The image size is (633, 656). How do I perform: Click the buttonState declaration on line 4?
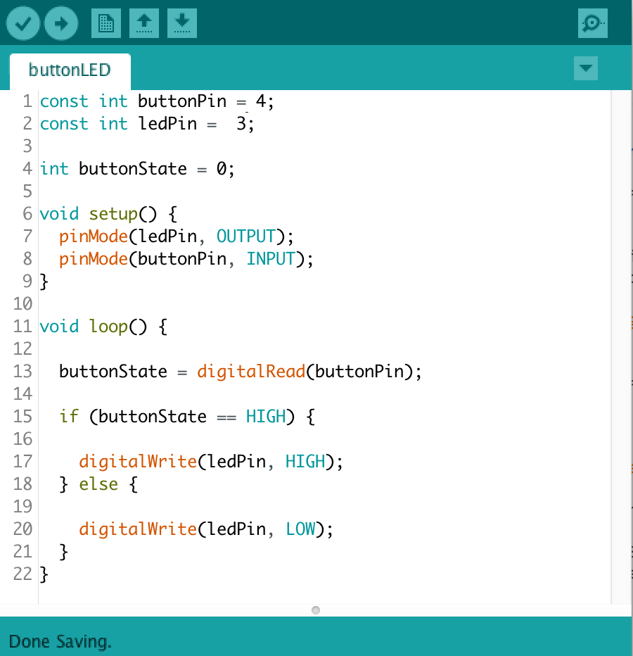pos(132,168)
